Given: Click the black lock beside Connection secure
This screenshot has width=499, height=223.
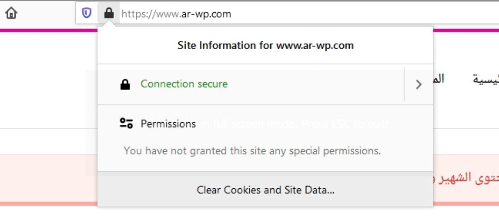Looking at the screenshot, I should coord(125,85).
